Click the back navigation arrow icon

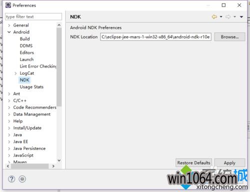(214, 16)
